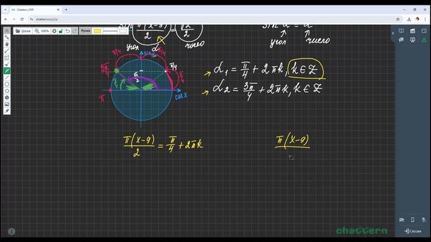Image resolution: width=431 pixels, height=242 pixels.
Task: Click the pin tool at the toolbar bottom
Action: coord(7,111)
